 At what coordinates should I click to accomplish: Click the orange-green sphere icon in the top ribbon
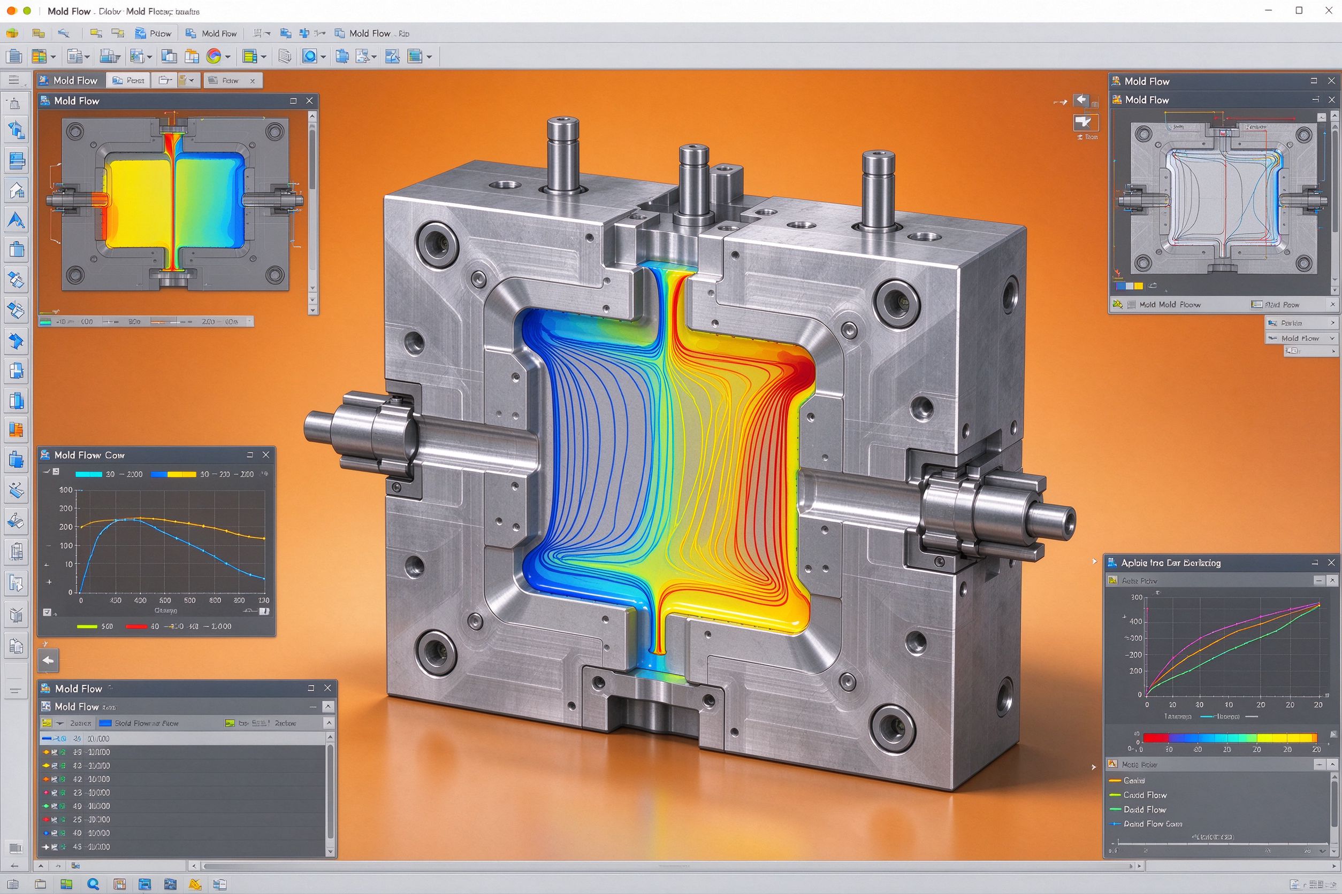12,33
